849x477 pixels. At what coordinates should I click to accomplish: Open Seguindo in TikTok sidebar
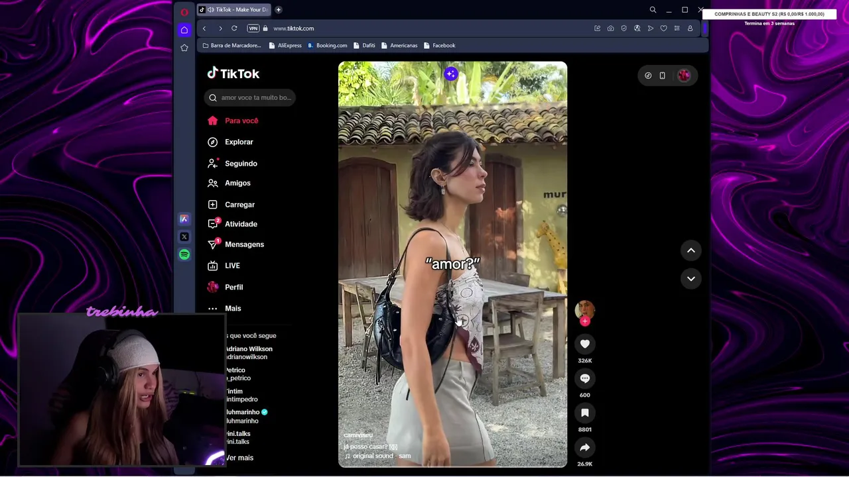pos(241,164)
